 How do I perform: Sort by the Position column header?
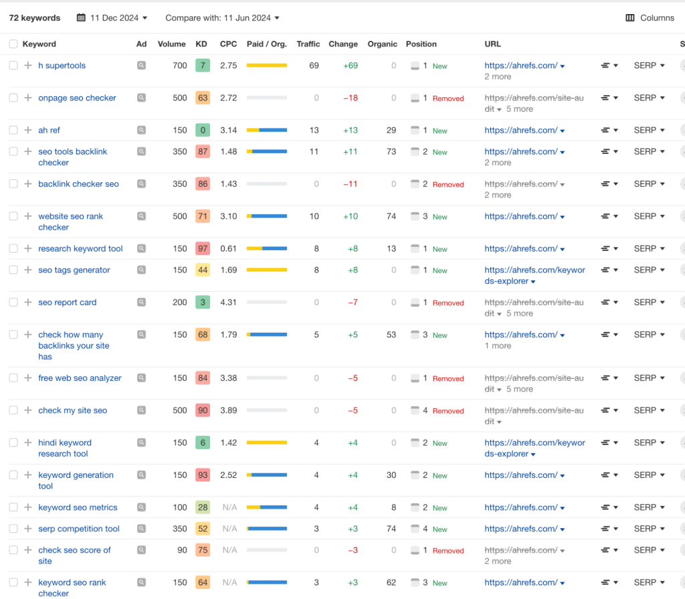(x=421, y=44)
